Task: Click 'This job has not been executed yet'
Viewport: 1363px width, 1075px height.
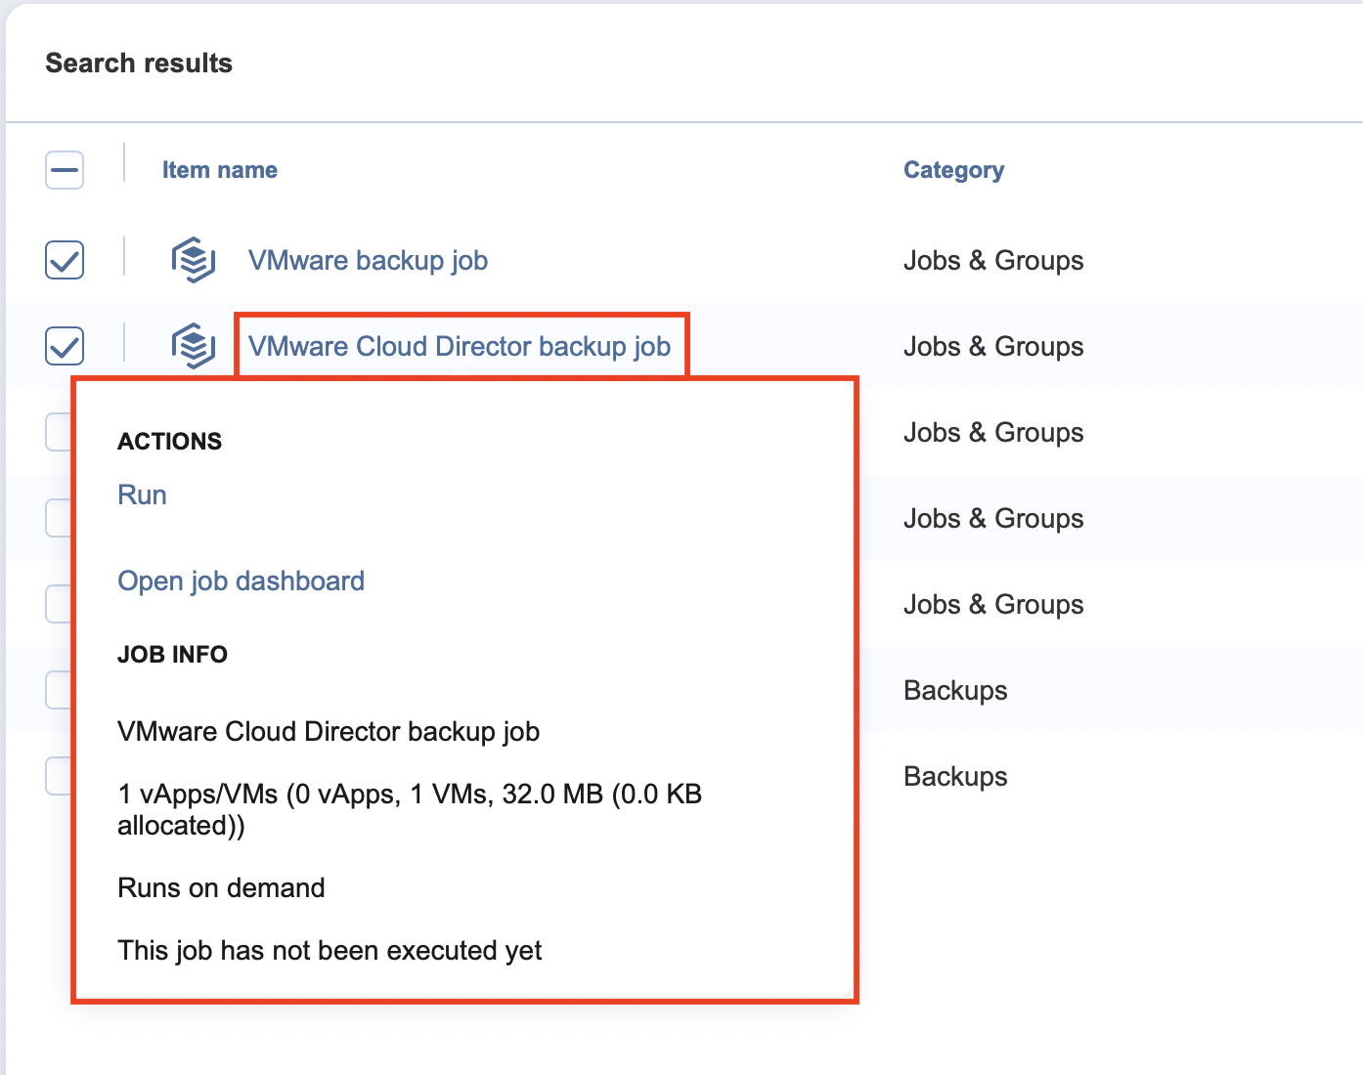Action: click(330, 951)
